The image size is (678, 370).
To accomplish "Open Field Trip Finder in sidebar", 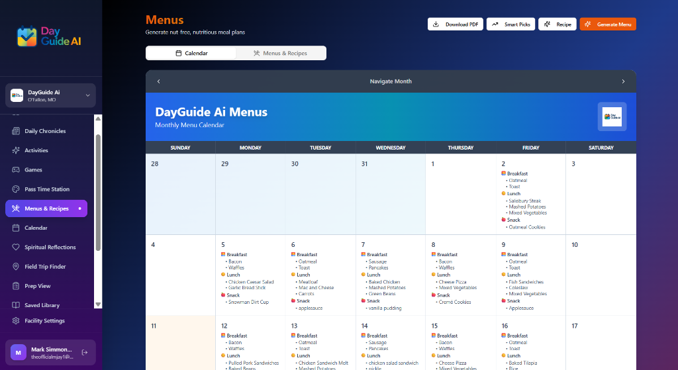I will point(46,267).
